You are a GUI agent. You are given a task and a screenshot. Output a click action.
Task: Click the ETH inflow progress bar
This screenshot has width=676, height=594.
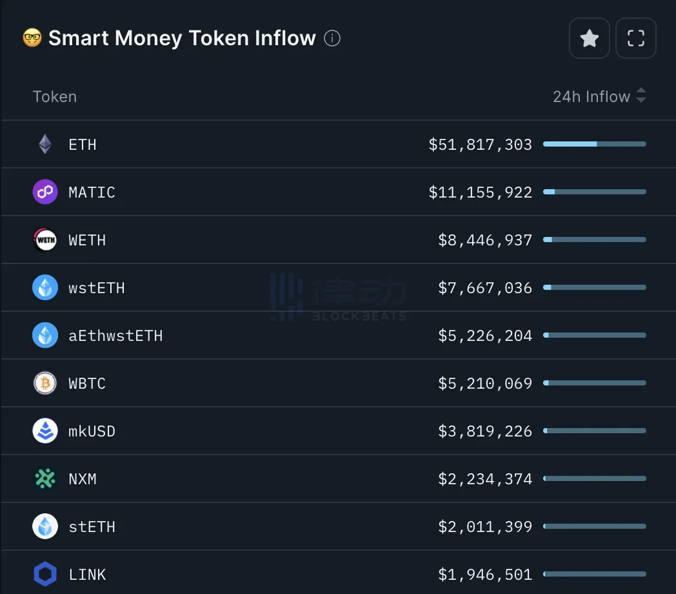(594, 144)
